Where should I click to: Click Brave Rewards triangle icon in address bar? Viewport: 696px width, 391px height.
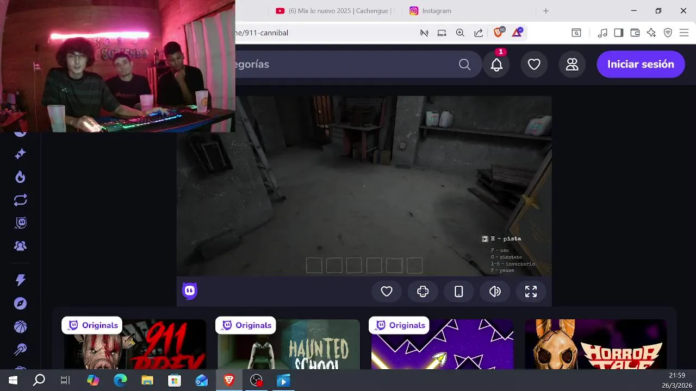coord(517,33)
